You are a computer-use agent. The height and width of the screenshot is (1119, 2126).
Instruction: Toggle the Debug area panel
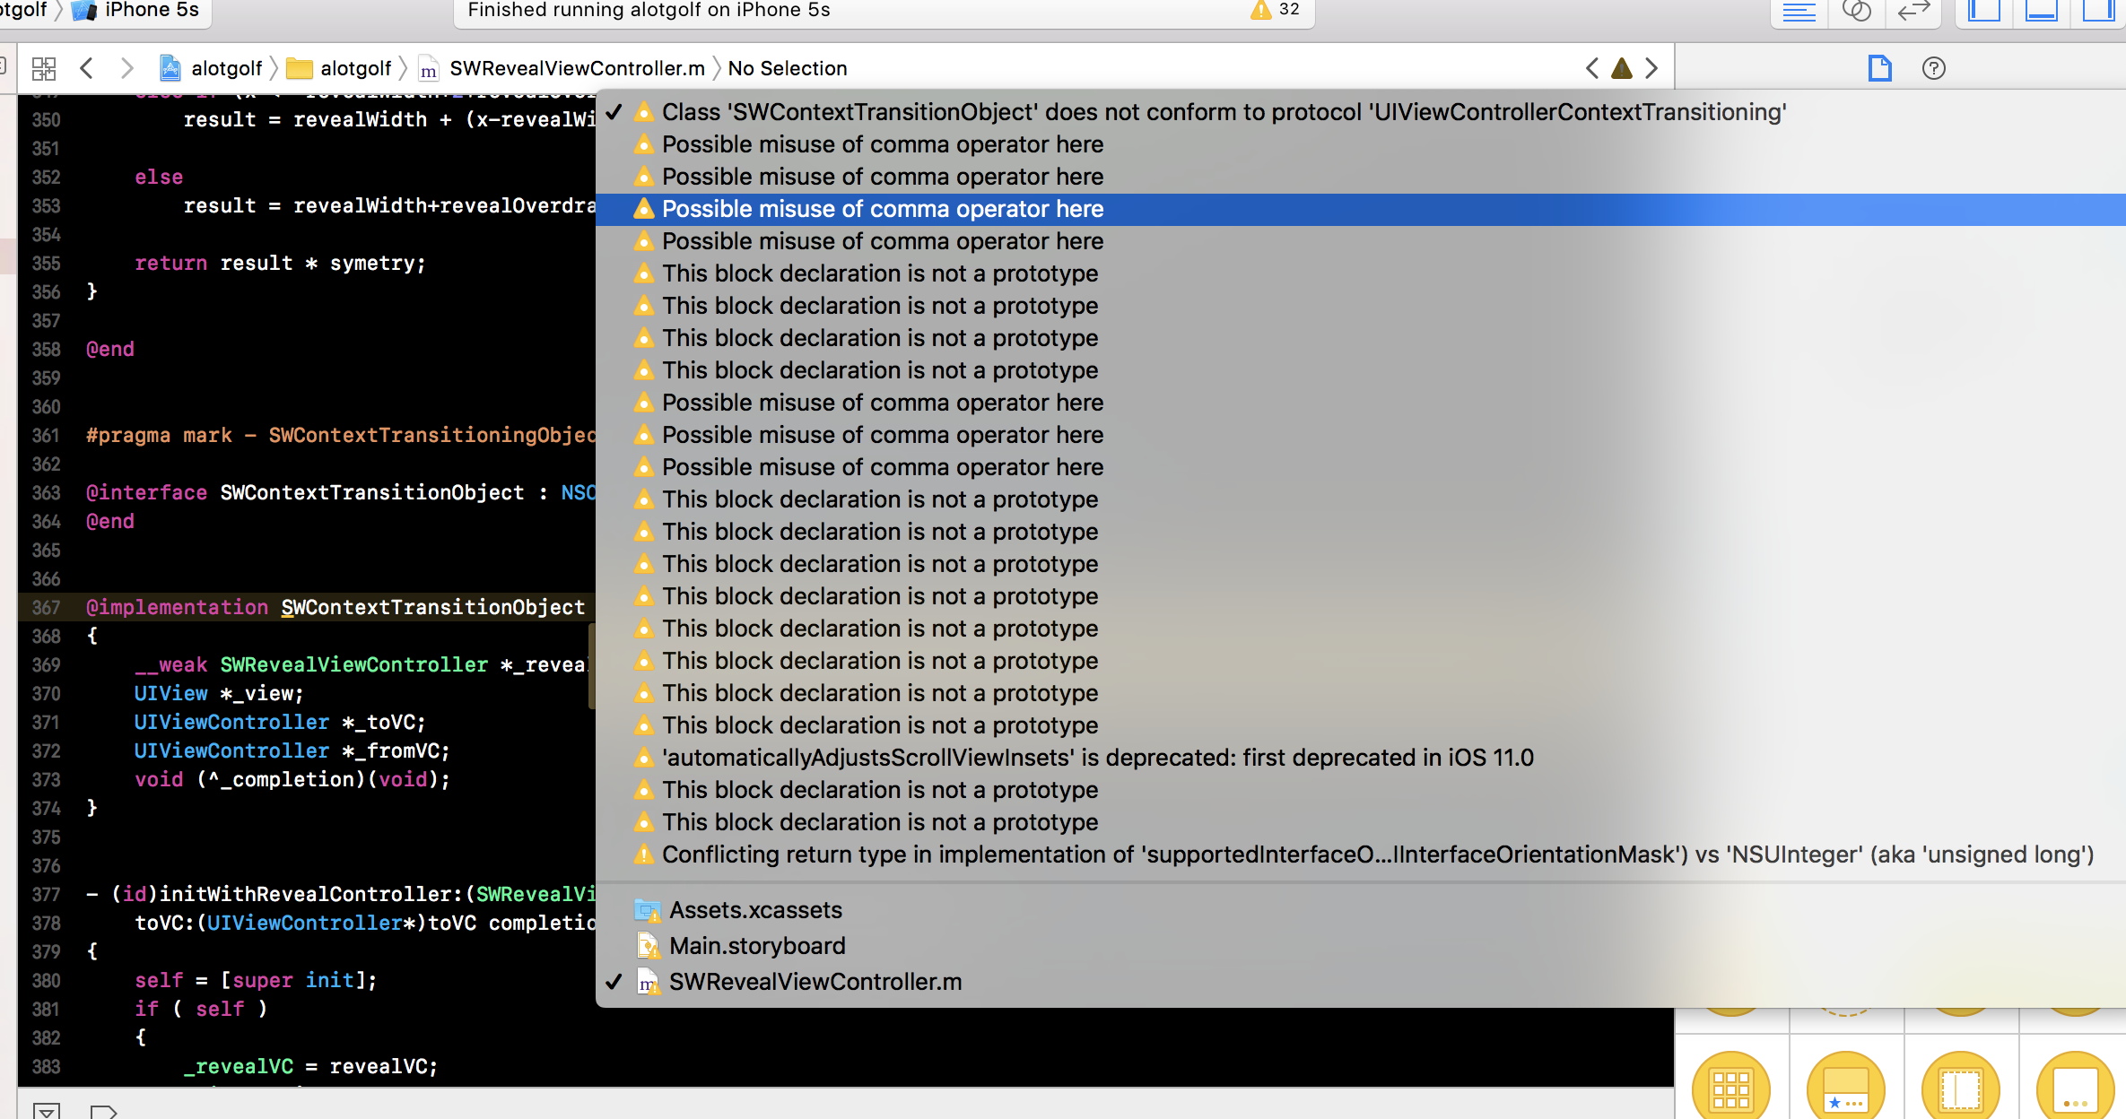2041,11
